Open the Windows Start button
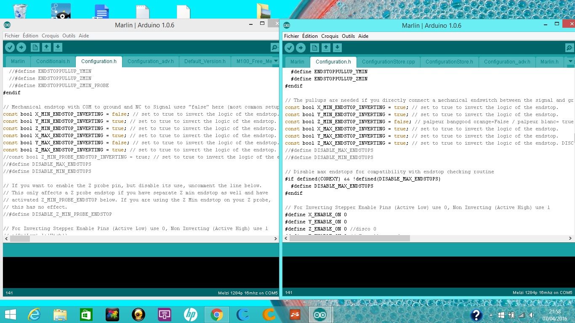 pos(10,315)
